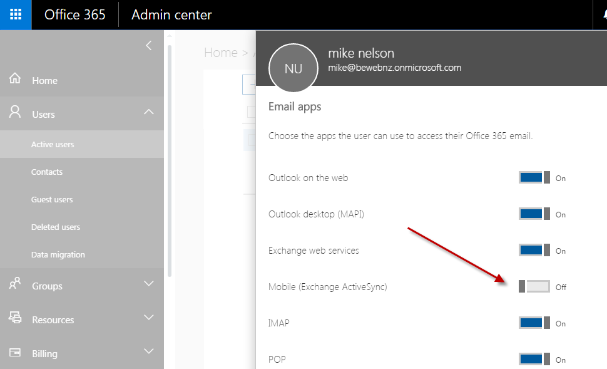Viewport: 607px width, 369px height.
Task: Click the NU user avatar circle
Action: 293,68
